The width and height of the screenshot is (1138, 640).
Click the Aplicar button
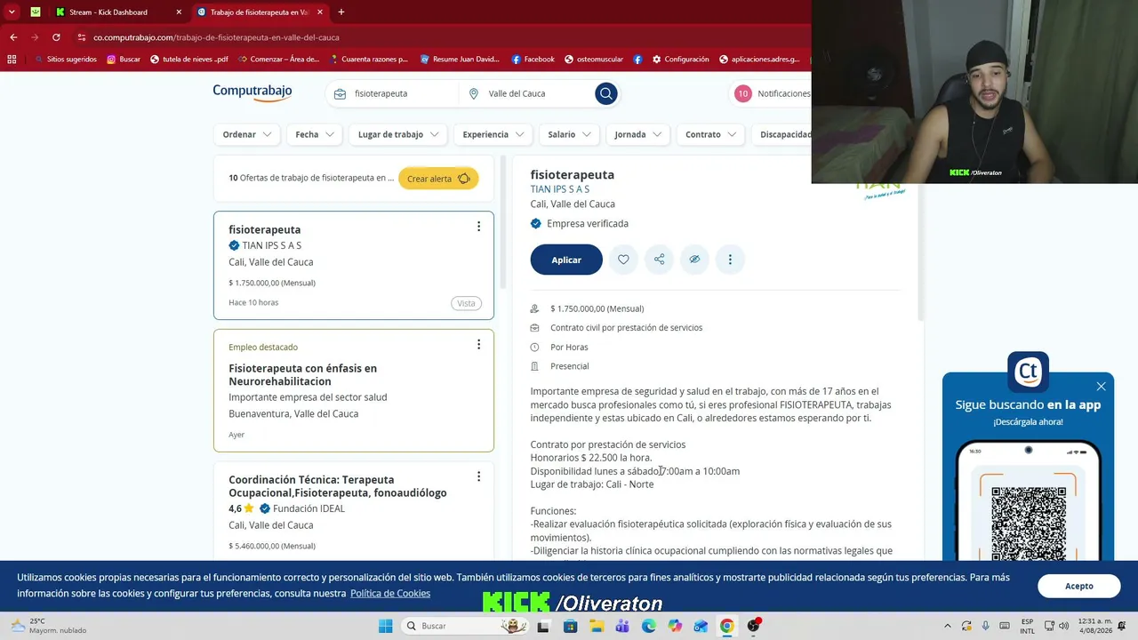[x=566, y=260]
